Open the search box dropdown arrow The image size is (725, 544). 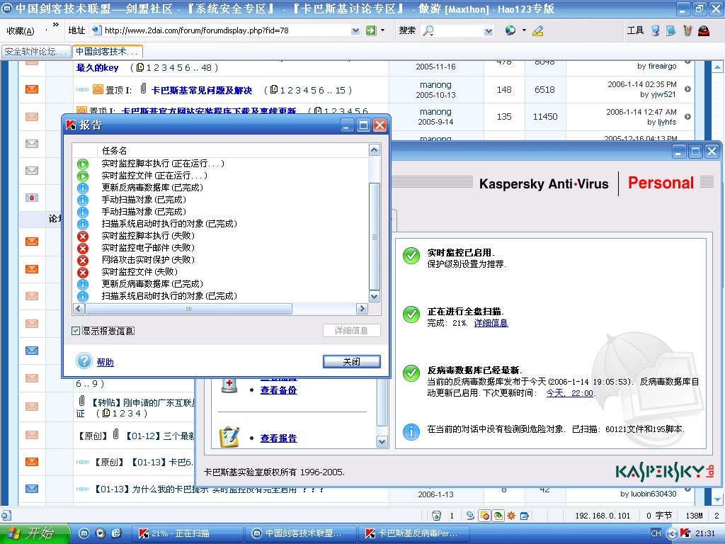click(489, 31)
